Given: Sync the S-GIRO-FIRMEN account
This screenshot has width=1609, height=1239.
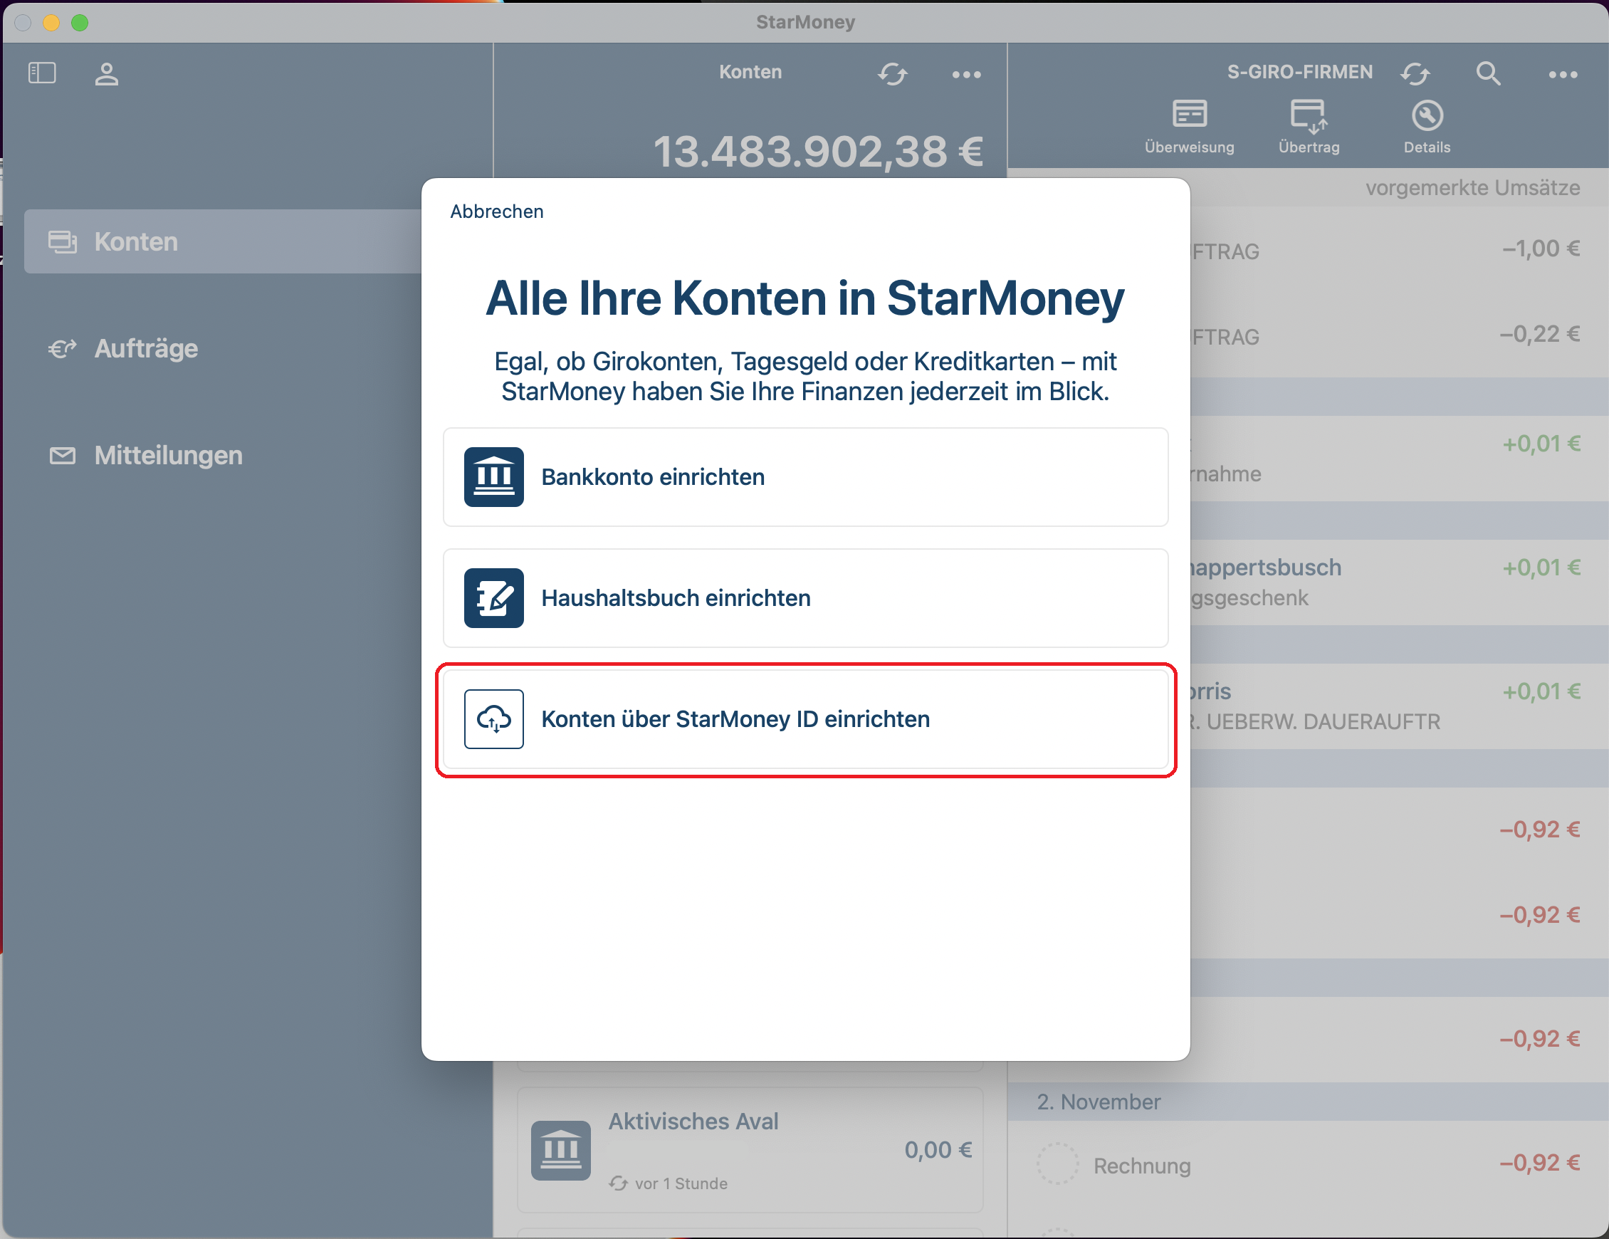Looking at the screenshot, I should point(1416,74).
